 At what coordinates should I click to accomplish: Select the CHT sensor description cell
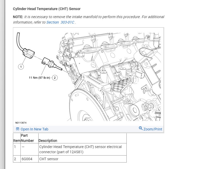coord(82,159)
